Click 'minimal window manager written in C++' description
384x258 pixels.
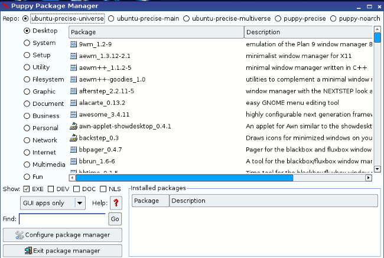[307, 67]
